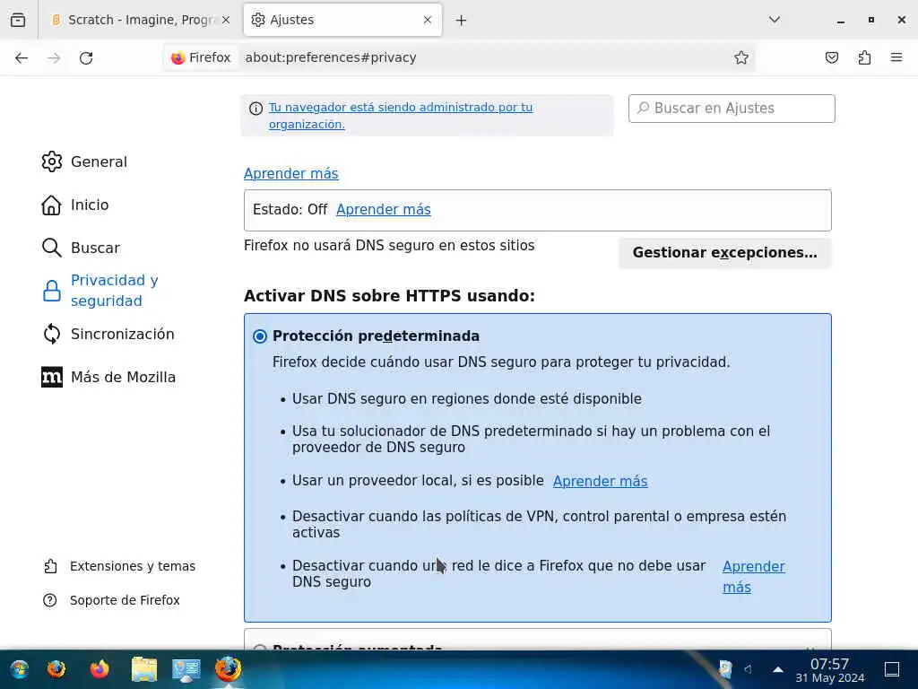The width and height of the screenshot is (918, 689).
Task: Launch the first Firefox taskbar shortcut
Action: point(56,669)
